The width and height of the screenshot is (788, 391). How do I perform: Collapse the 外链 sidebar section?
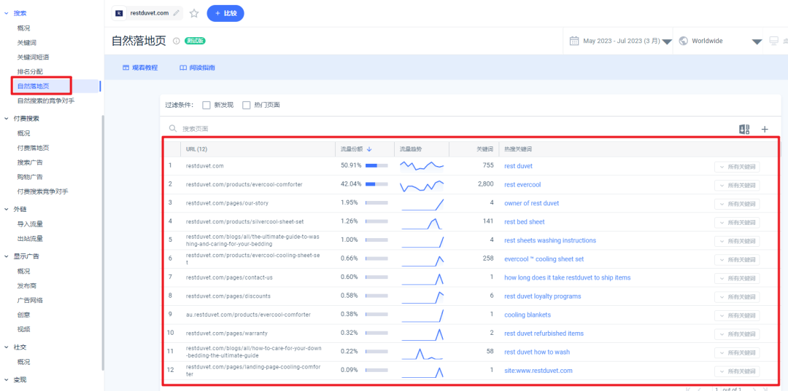[6, 210]
